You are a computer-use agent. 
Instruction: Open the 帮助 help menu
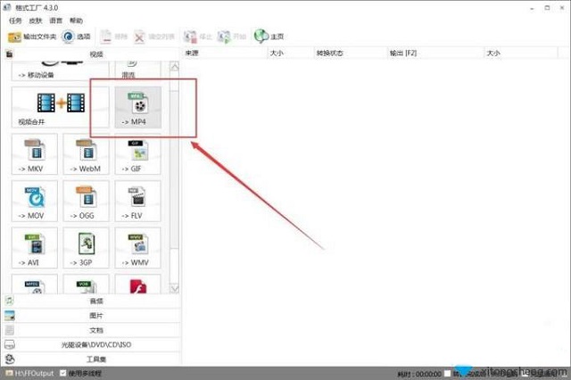tap(77, 21)
